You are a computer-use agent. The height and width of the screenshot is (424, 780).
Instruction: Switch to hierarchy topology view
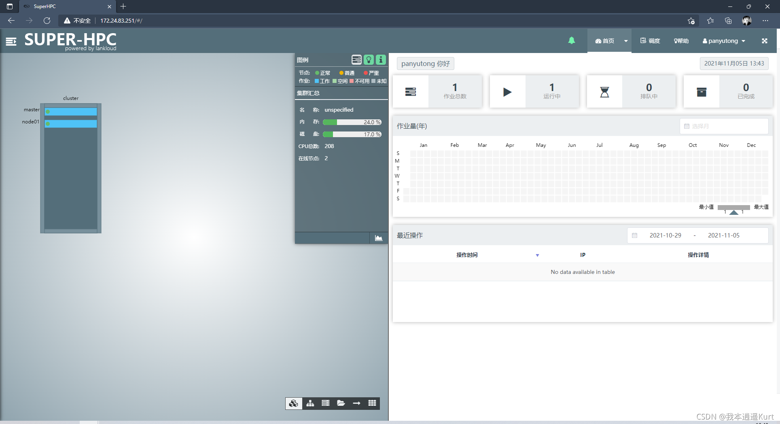(310, 403)
